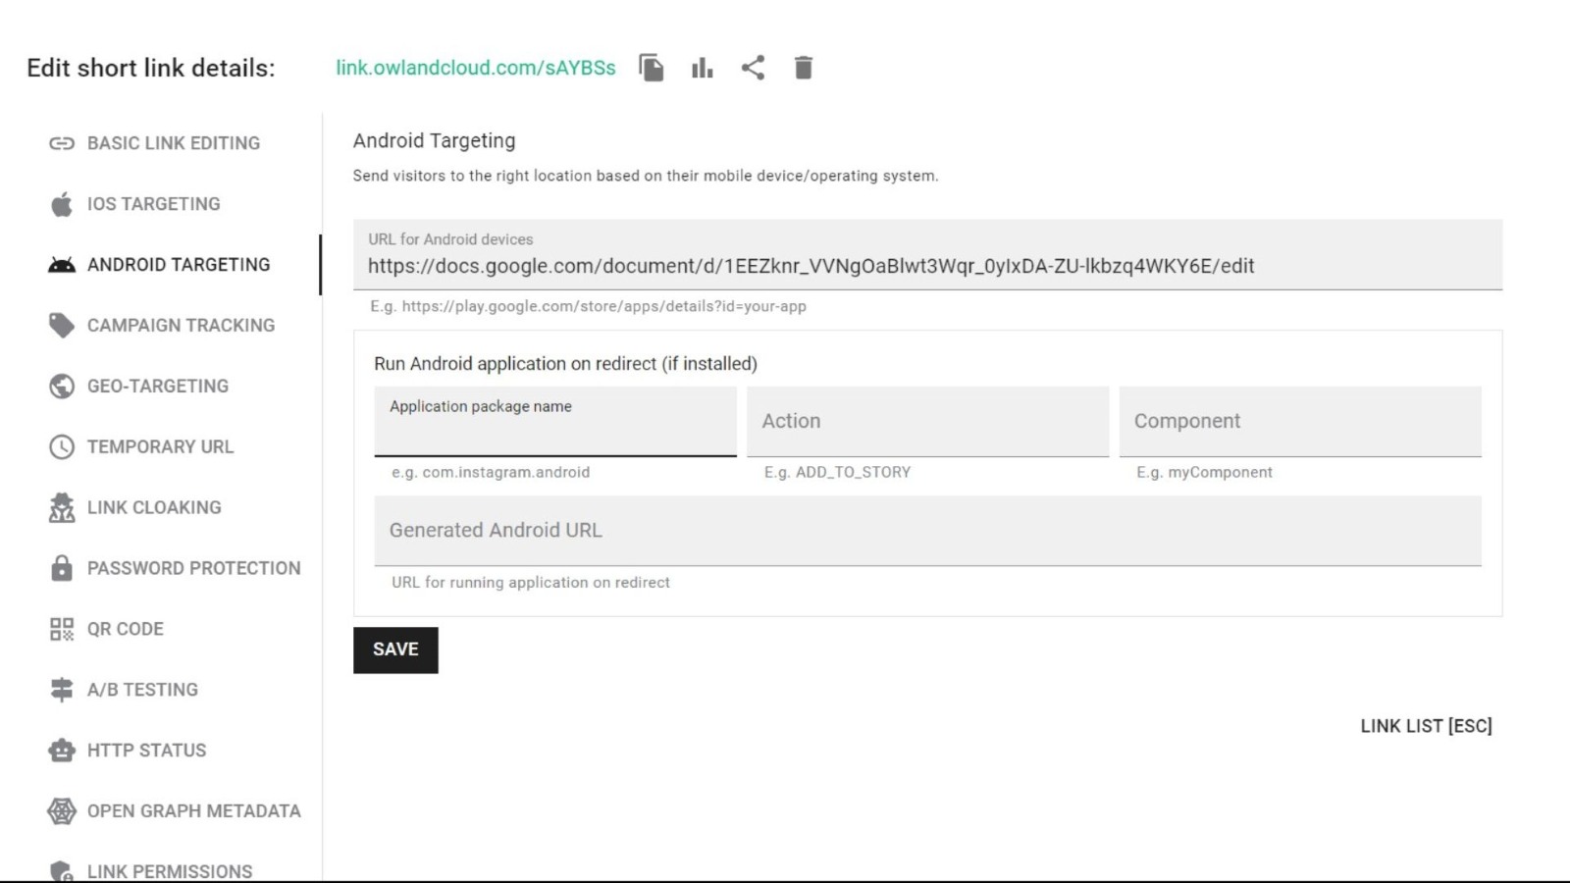The width and height of the screenshot is (1570, 883).
Task: Click the signpost icon for A/B Testing
Action: pyautogui.click(x=62, y=690)
